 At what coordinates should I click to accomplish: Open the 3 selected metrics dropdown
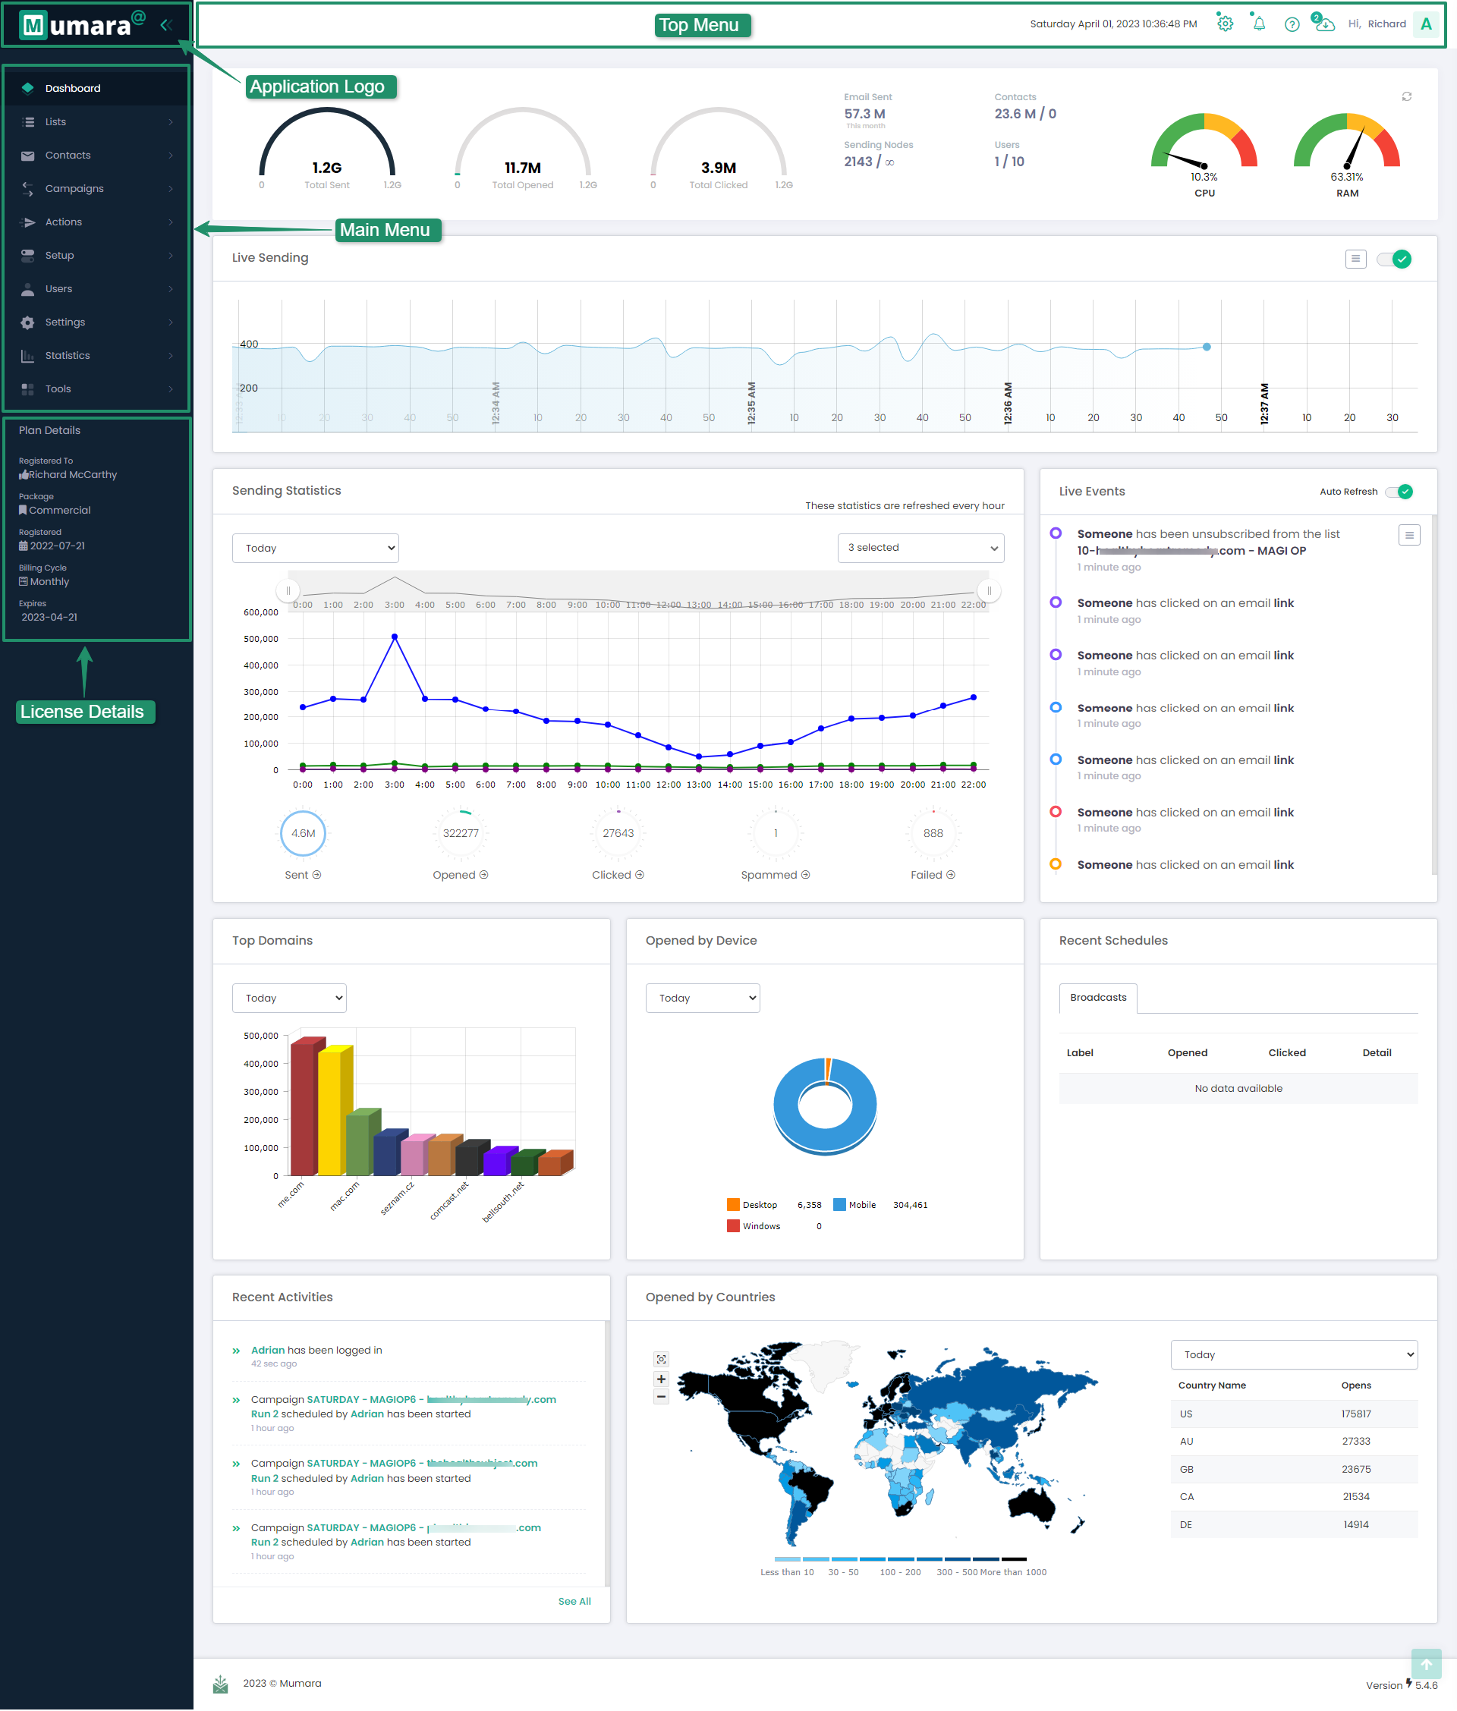point(921,549)
